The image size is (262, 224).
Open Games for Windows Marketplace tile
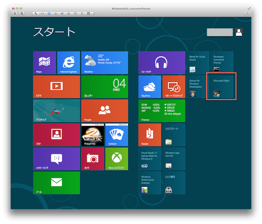pos(198,87)
